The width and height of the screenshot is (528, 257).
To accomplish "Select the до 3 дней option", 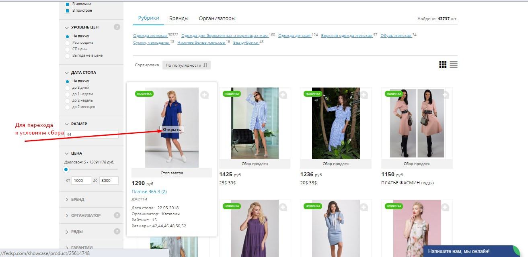I will point(68,88).
